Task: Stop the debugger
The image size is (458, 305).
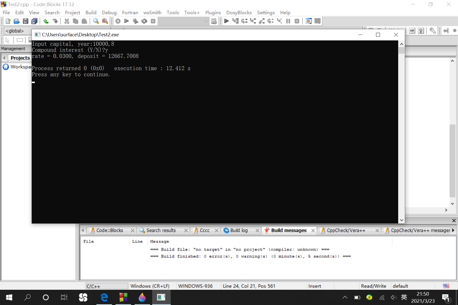Action: click(x=297, y=21)
